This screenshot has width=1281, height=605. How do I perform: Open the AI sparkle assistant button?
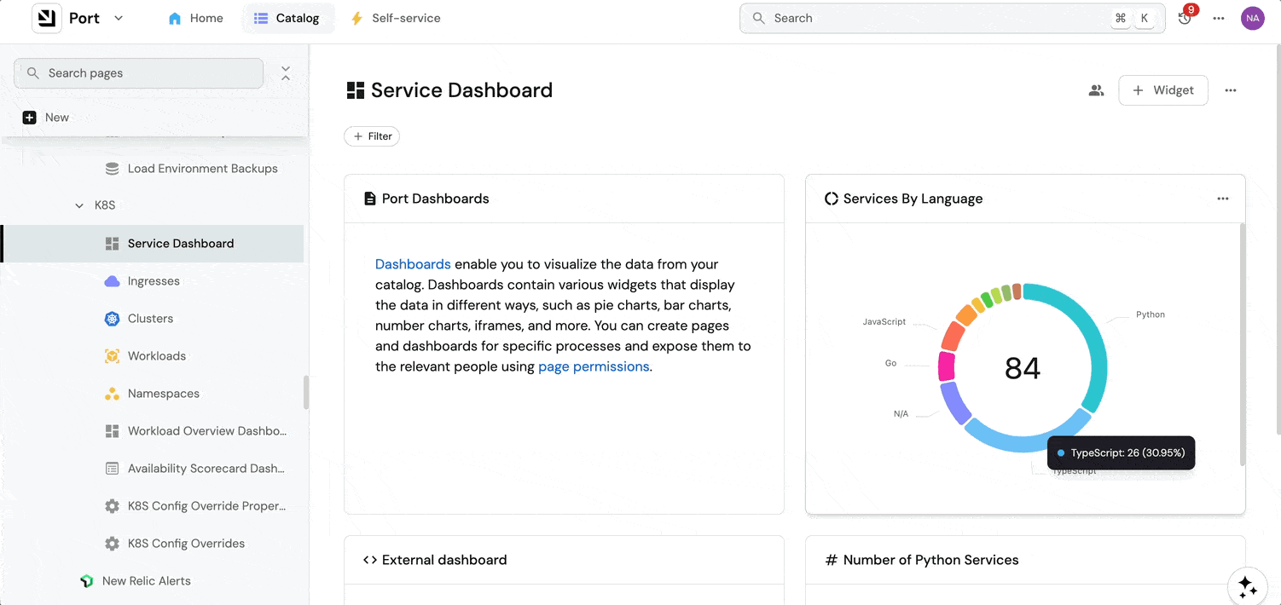click(x=1247, y=586)
